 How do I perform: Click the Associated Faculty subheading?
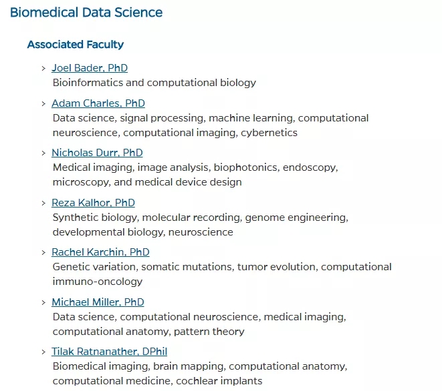point(76,45)
